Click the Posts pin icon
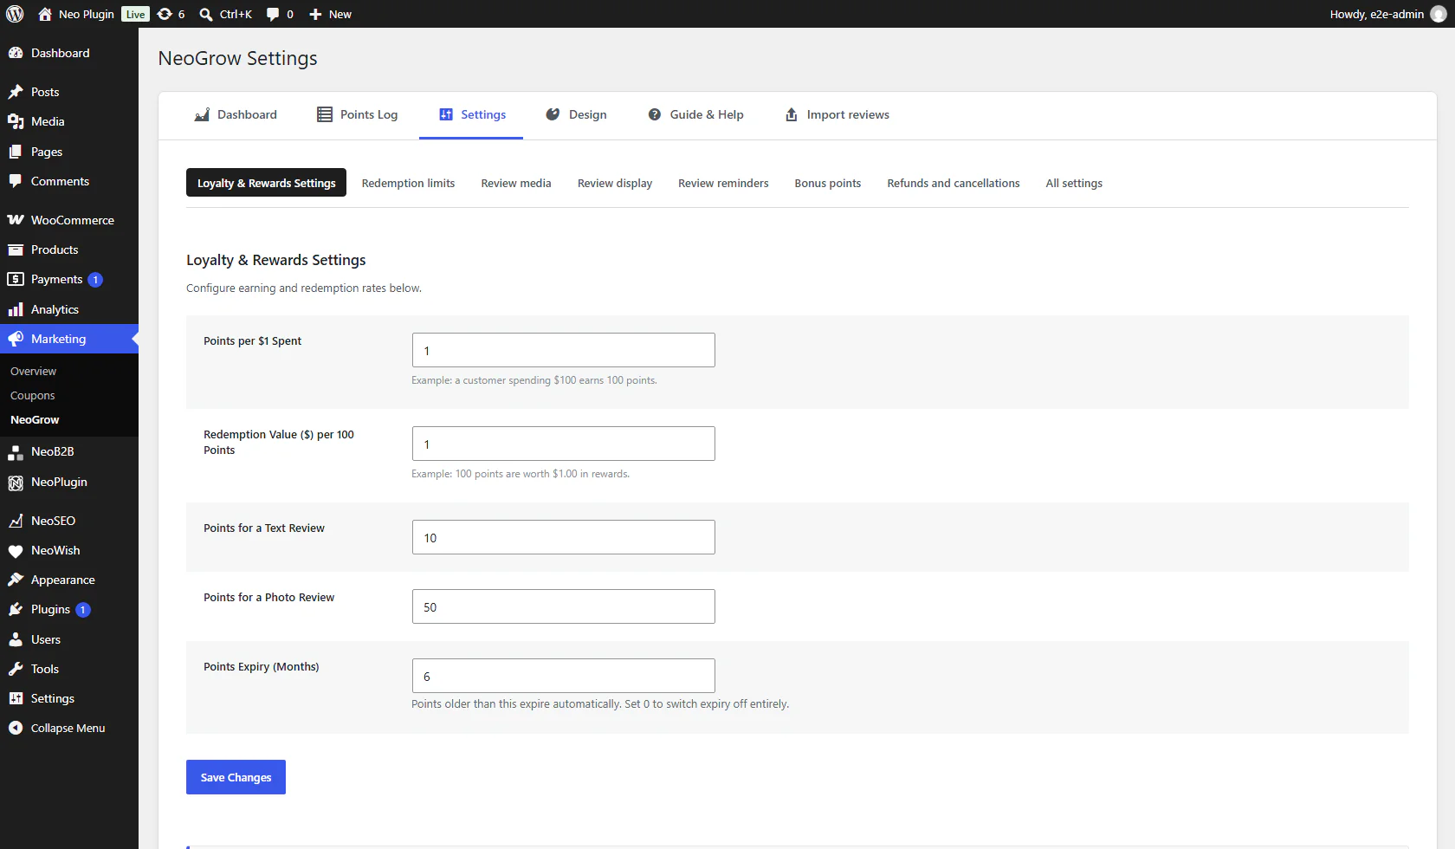This screenshot has height=849, width=1455. click(16, 92)
